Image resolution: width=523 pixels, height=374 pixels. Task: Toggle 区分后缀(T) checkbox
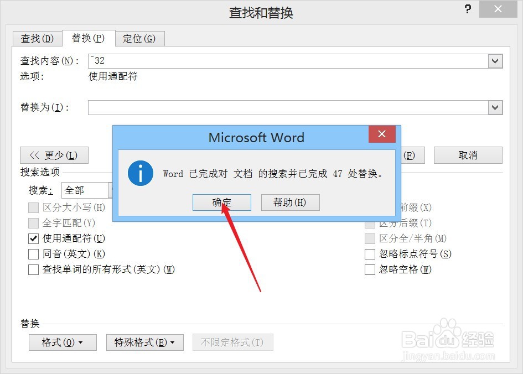point(370,224)
